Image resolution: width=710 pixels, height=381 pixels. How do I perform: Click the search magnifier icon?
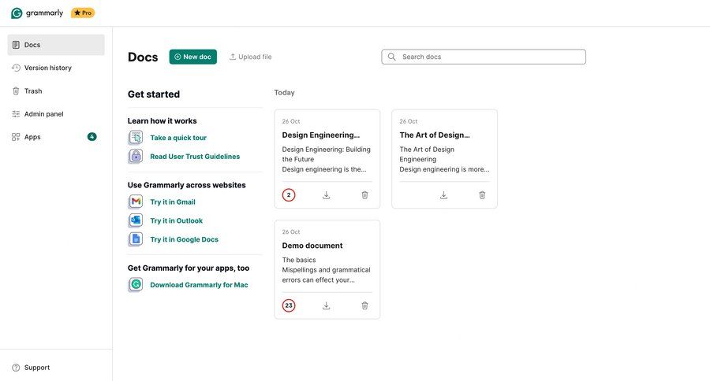pos(391,57)
